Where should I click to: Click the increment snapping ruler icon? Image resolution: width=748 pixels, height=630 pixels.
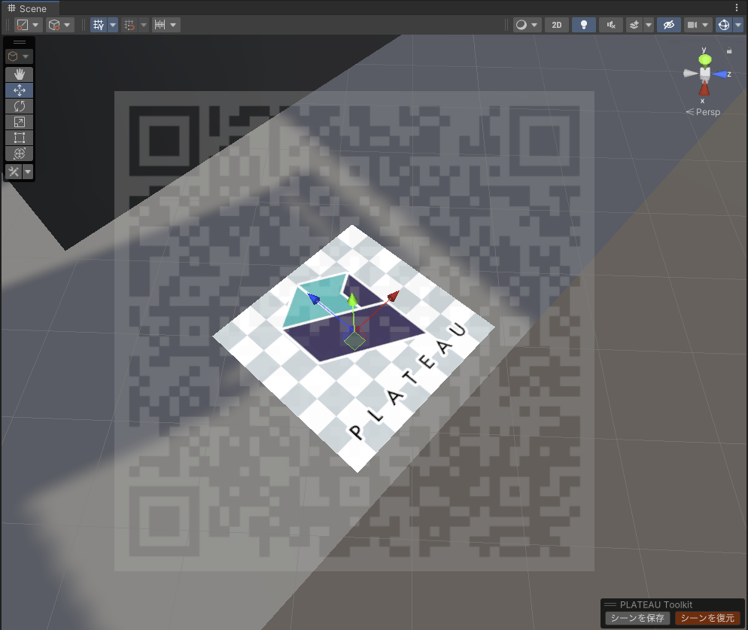pos(160,25)
